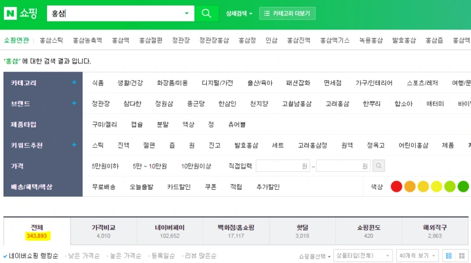471x263 pixels.
Task: Expand 카테고리 with plus icon
Action: tap(74, 82)
